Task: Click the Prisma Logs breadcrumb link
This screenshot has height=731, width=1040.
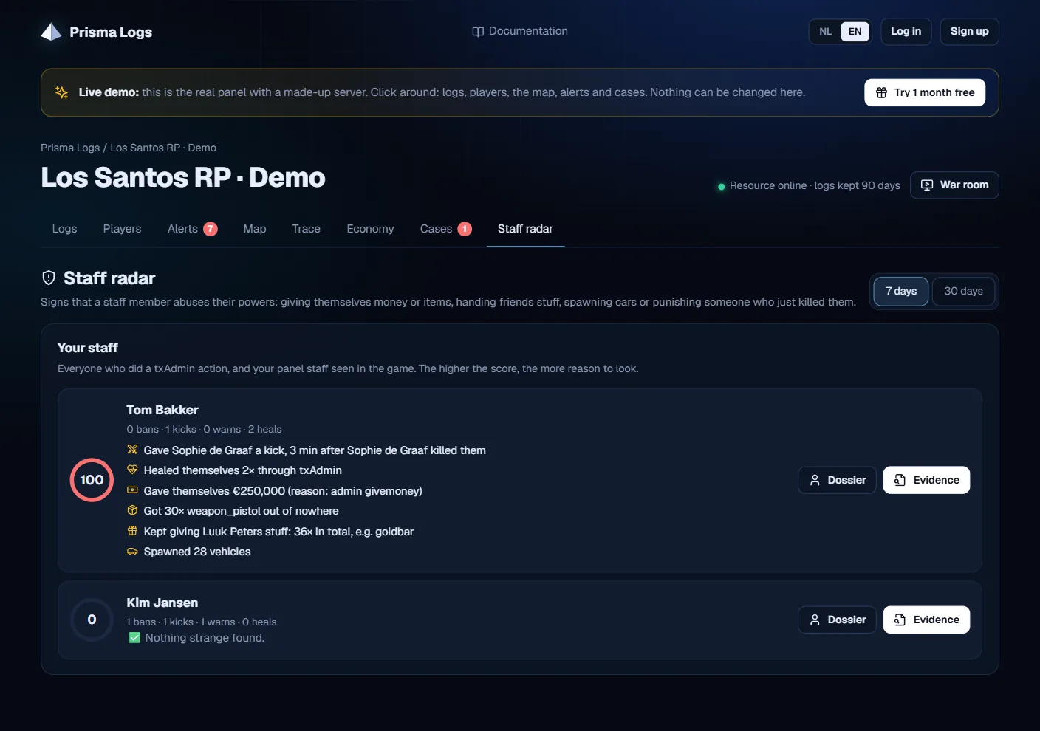Action: (x=70, y=148)
